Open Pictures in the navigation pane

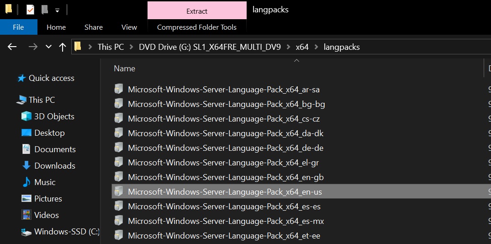tap(48, 199)
